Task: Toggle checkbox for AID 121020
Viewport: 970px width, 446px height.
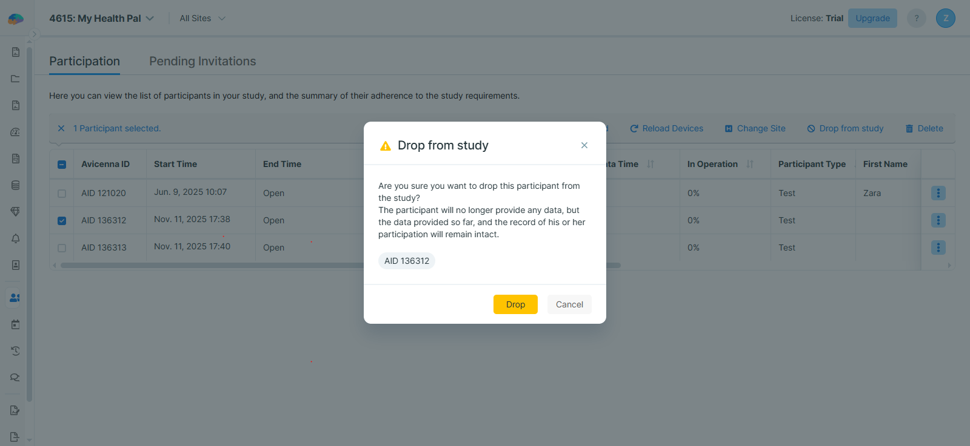Action: tap(62, 194)
